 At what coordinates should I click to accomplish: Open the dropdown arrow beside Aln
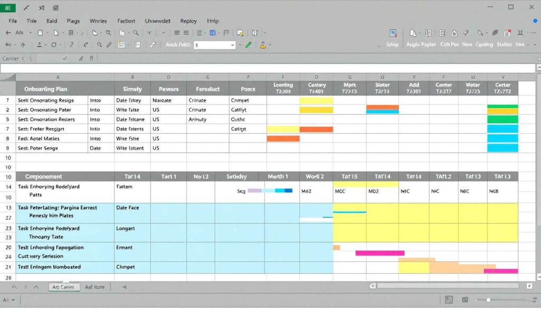click(x=30, y=33)
